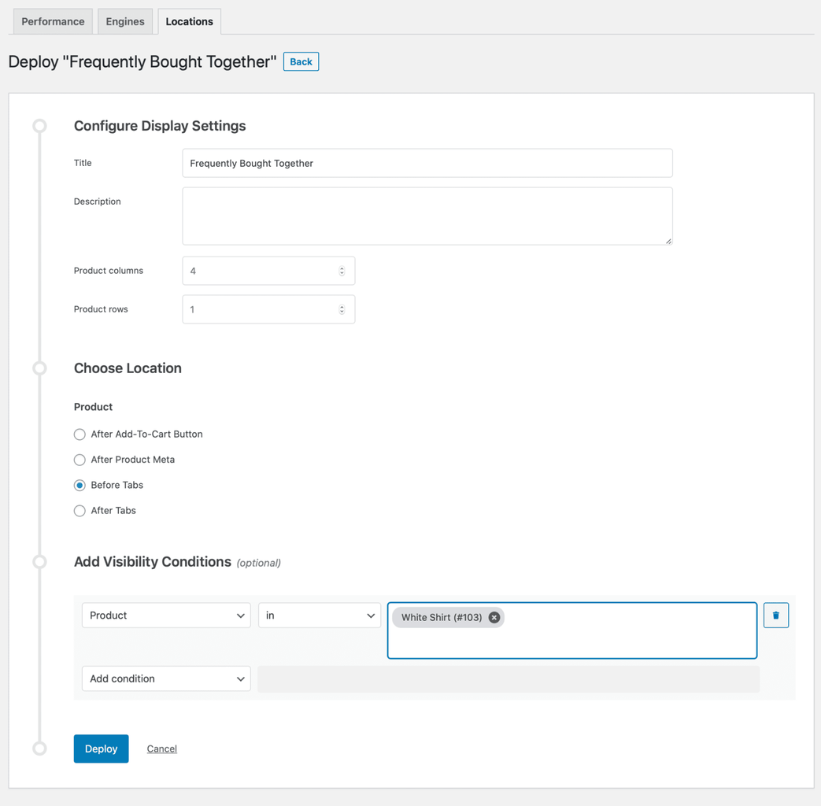Open the Engines tab
This screenshot has width=821, height=806.
pos(125,21)
